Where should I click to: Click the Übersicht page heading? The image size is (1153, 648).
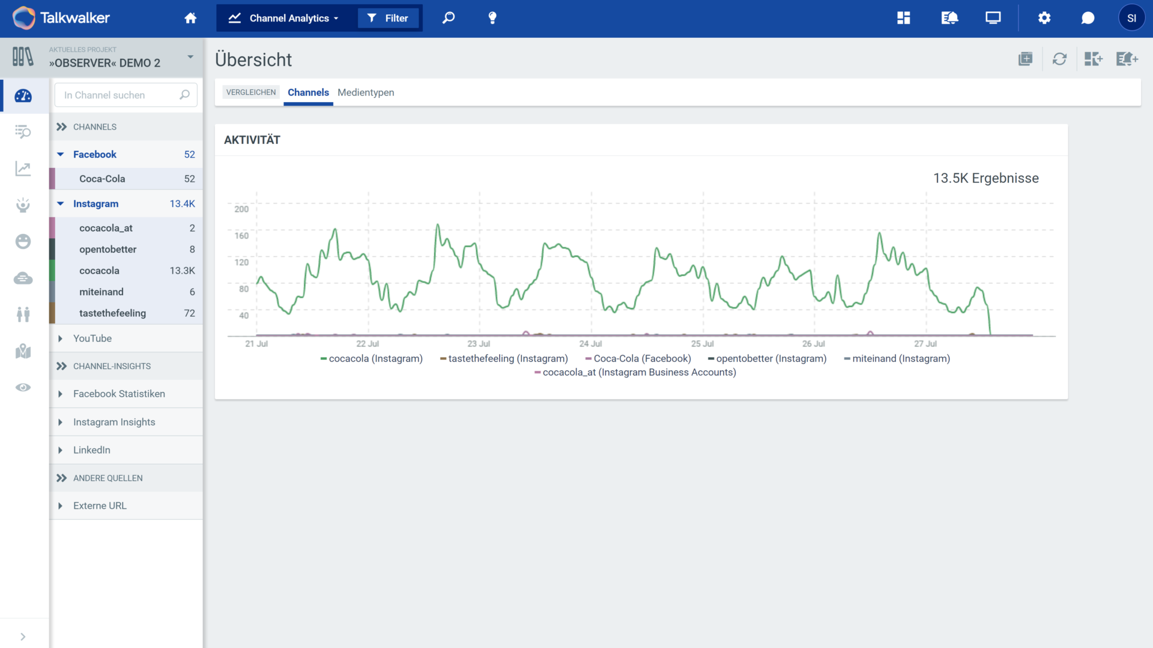click(x=253, y=59)
